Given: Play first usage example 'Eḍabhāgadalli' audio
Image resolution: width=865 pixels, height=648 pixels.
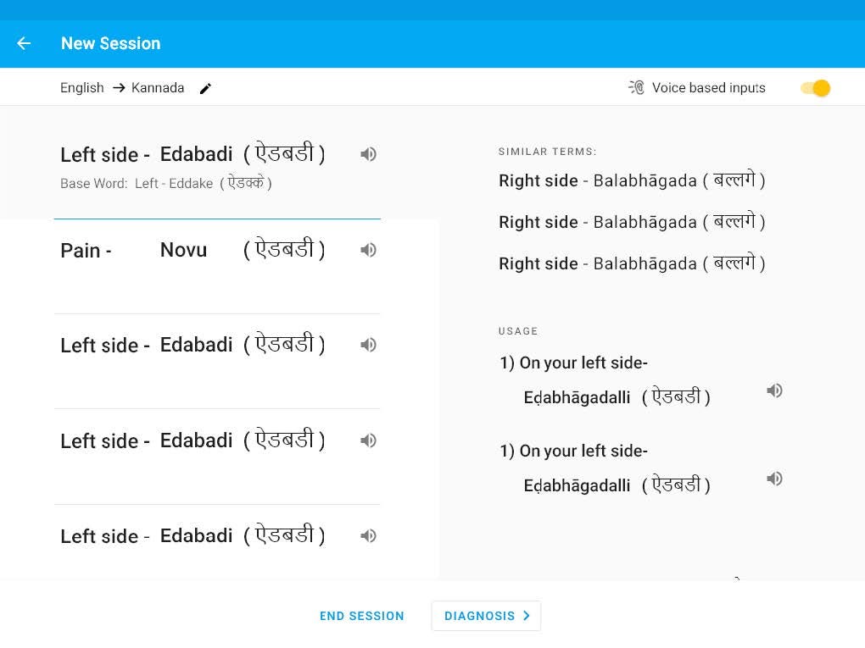Looking at the screenshot, I should click(x=774, y=390).
